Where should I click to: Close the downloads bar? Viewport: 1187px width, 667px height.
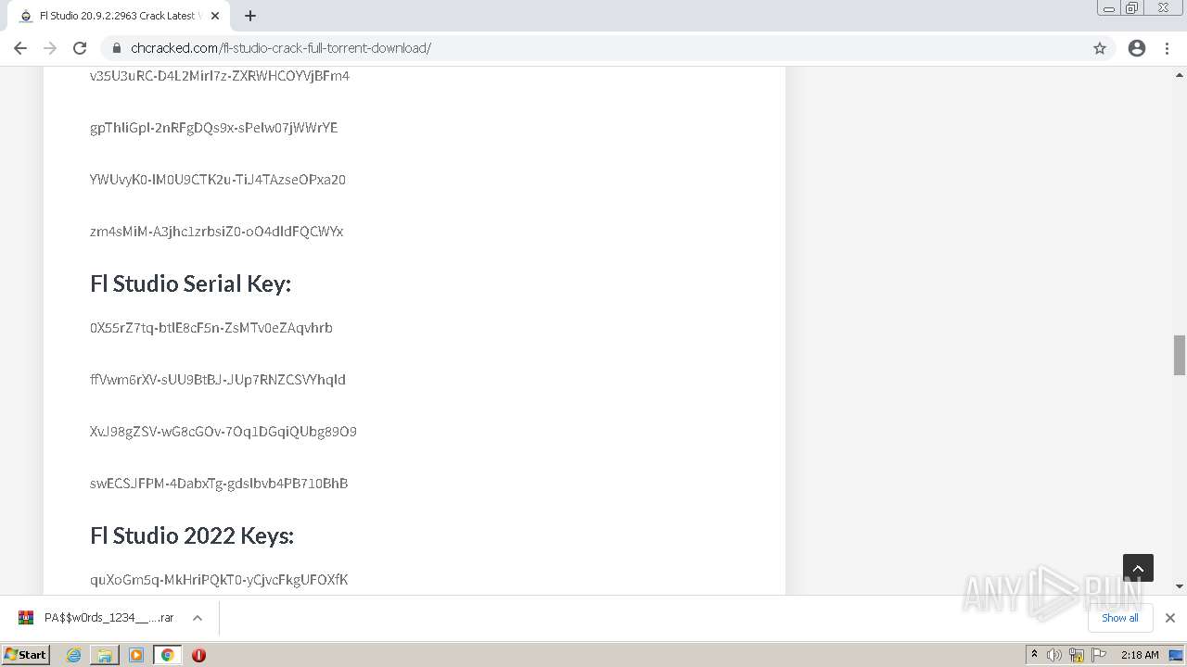click(x=1170, y=618)
